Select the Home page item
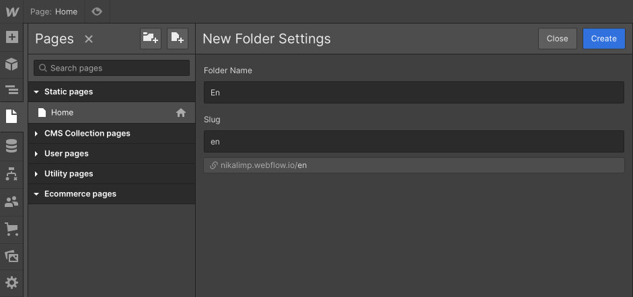Image resolution: width=633 pixels, height=297 pixels. click(x=62, y=113)
